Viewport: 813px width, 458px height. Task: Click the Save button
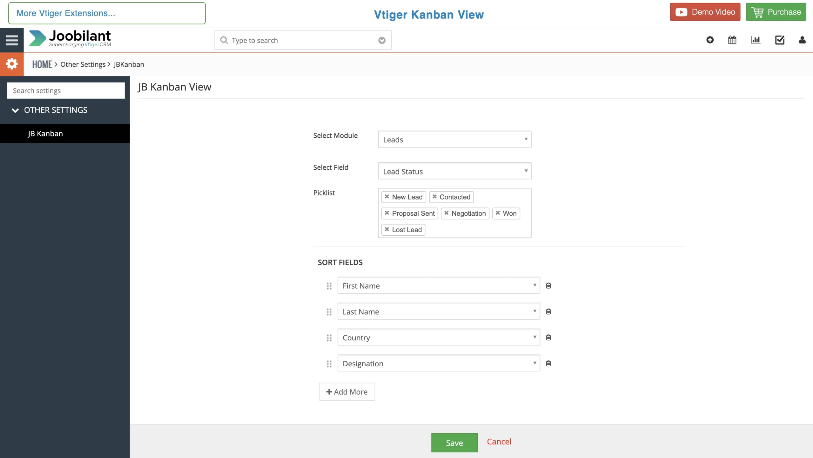[x=454, y=442]
